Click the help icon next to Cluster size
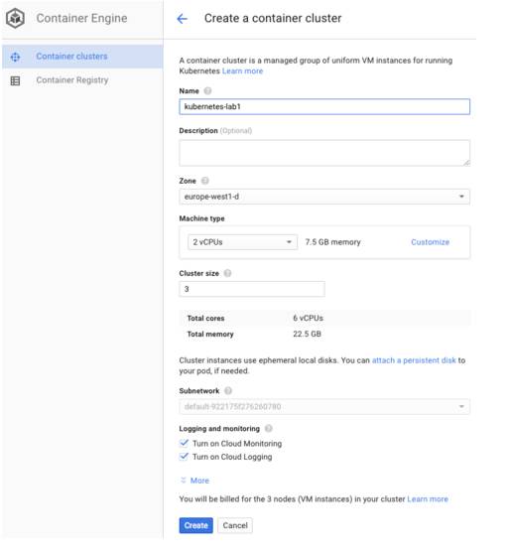 point(227,273)
